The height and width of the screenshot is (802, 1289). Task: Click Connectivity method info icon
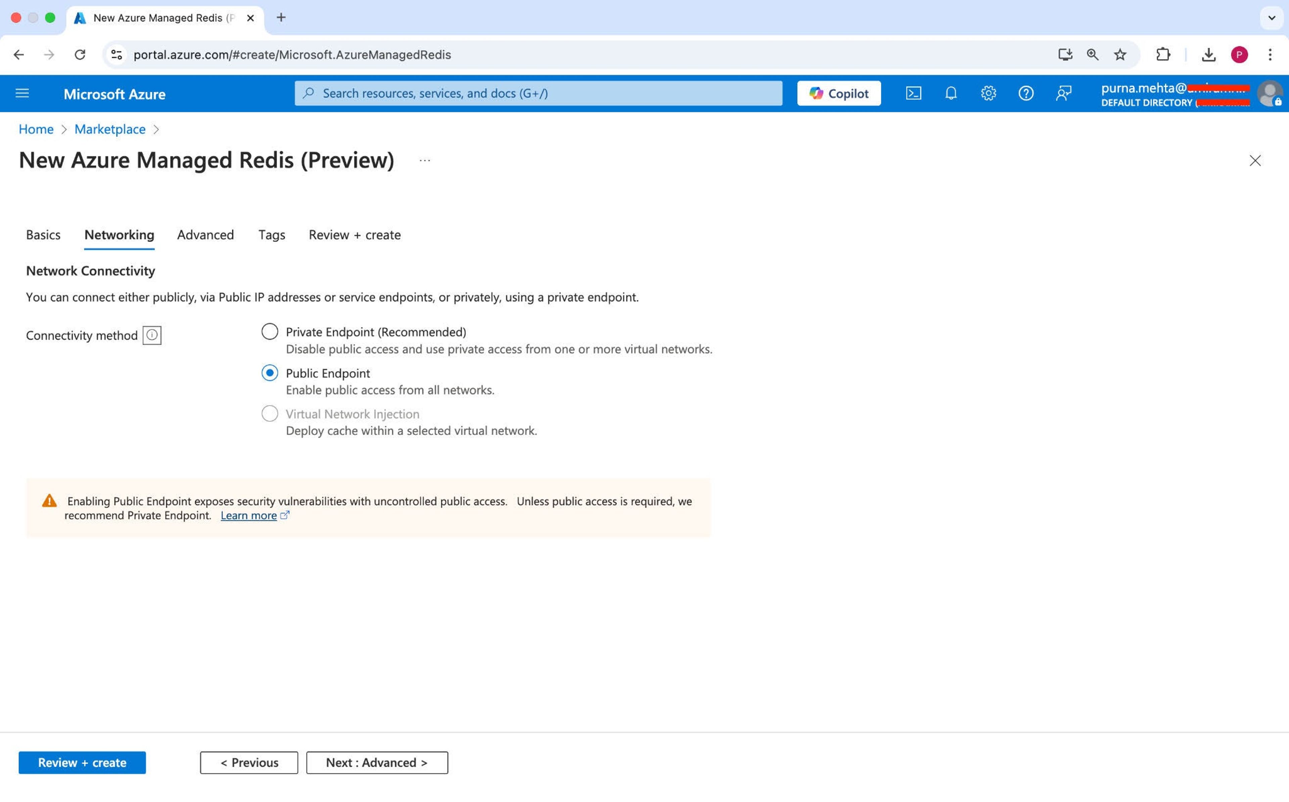coord(152,335)
